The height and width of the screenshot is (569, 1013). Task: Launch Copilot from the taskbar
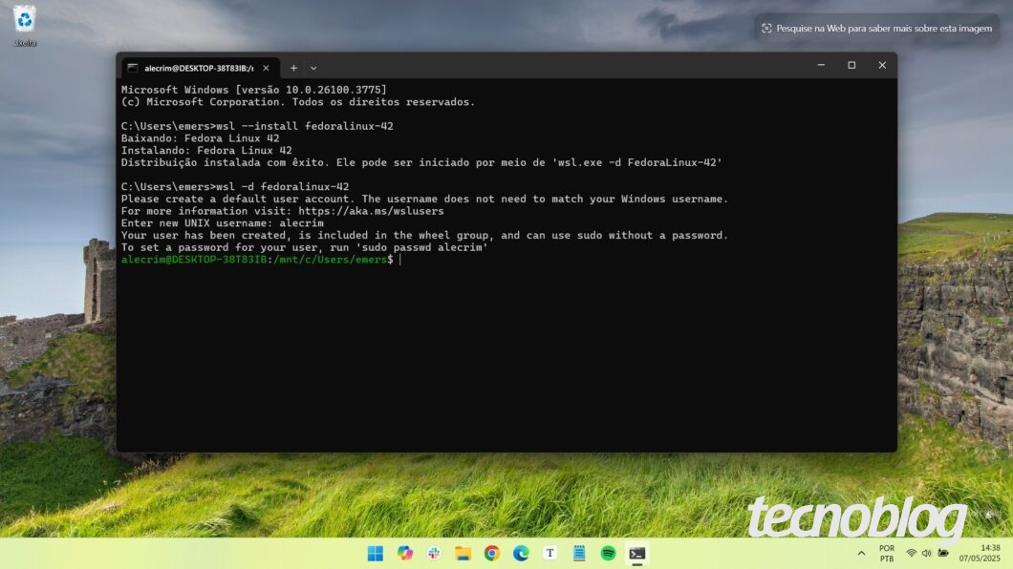point(405,554)
